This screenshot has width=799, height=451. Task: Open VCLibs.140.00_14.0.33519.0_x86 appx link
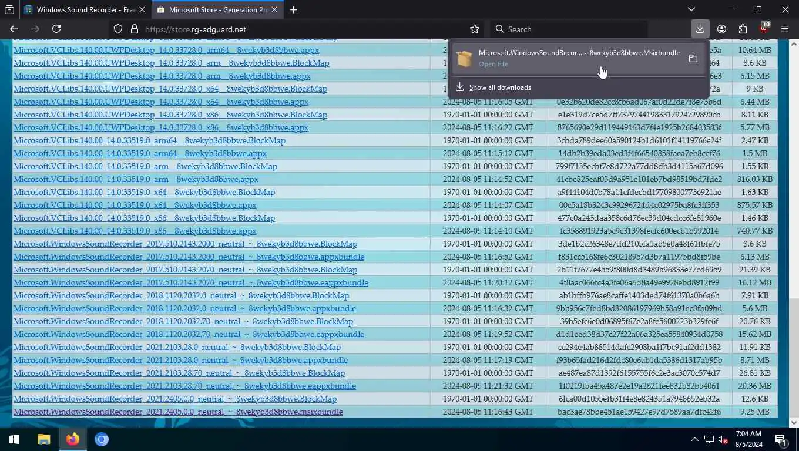135,231
